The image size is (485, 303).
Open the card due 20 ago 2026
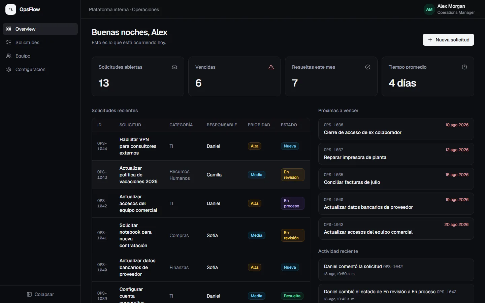pos(396,229)
